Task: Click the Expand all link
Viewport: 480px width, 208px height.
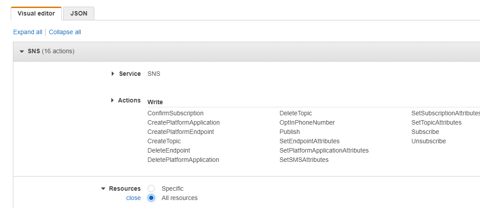Action: tap(28, 32)
